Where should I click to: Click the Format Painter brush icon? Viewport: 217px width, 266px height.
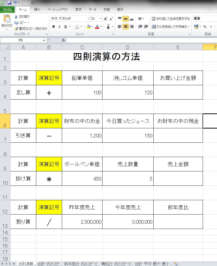coord(16,29)
